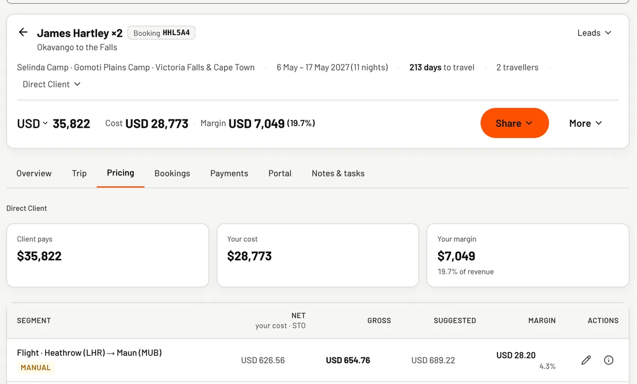Click the Client pays $35,822 card
Screen dimensions: 637x384
107,255
